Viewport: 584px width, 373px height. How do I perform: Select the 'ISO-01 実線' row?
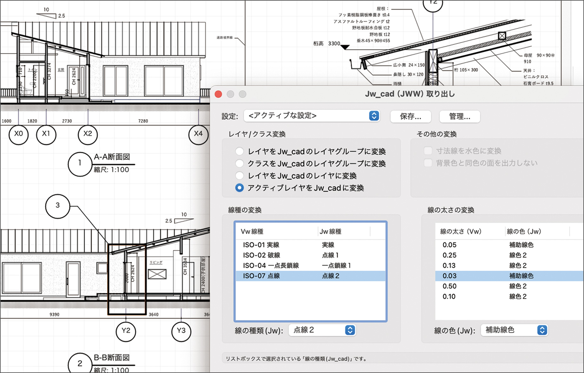[x=311, y=245]
